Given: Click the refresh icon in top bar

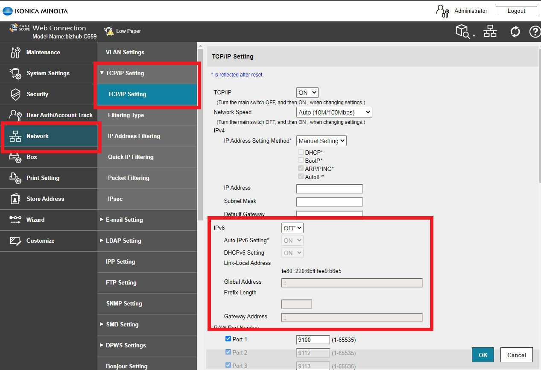Looking at the screenshot, I should (515, 32).
